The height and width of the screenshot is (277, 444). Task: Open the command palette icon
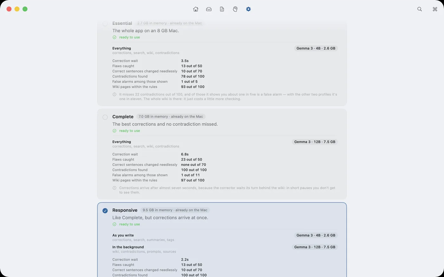point(435,9)
